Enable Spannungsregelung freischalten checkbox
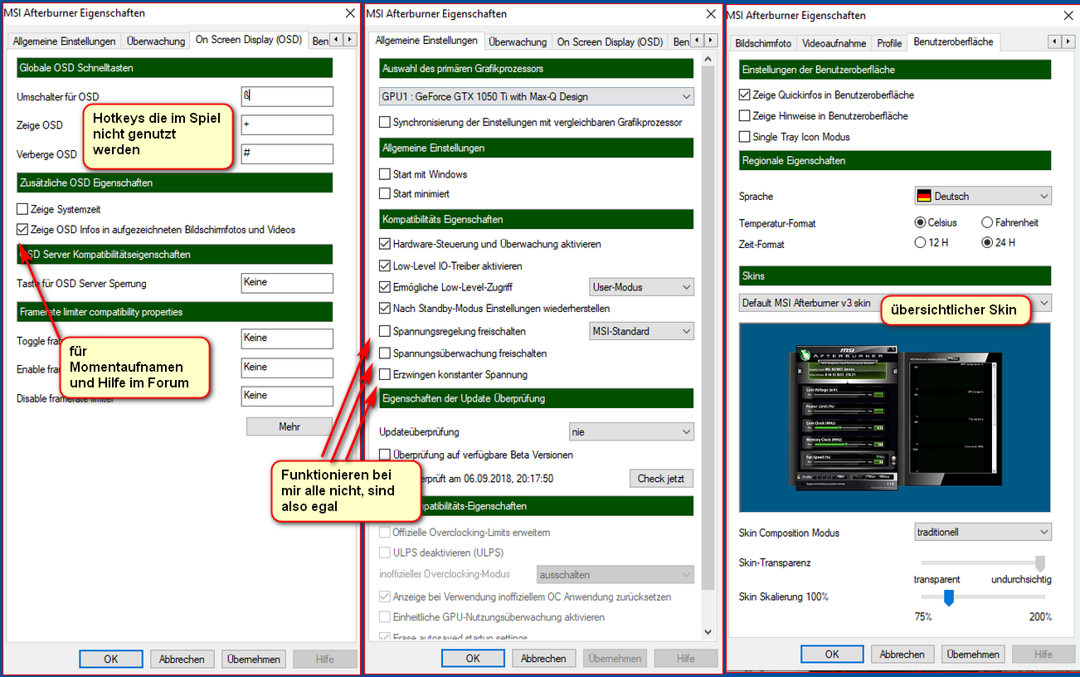1080x677 pixels. point(385,331)
